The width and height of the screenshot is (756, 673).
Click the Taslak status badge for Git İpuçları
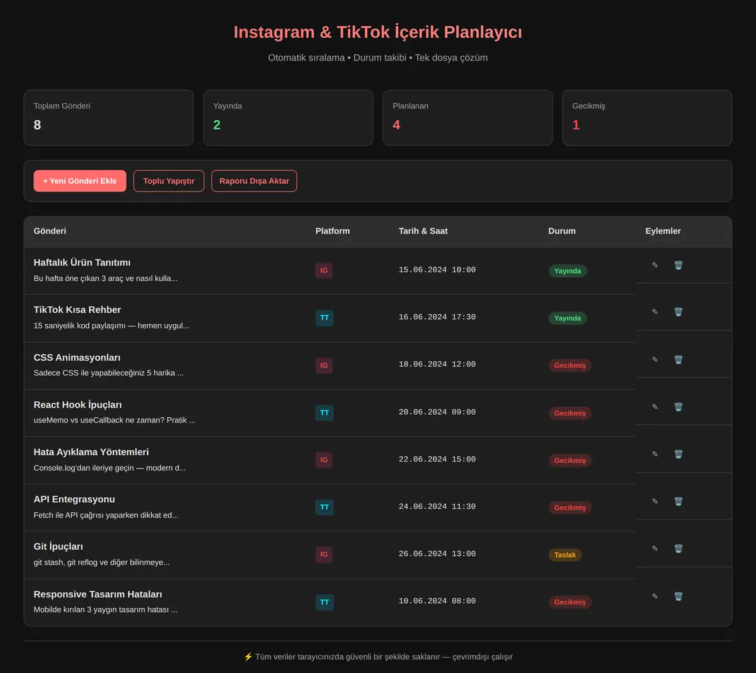click(x=565, y=555)
